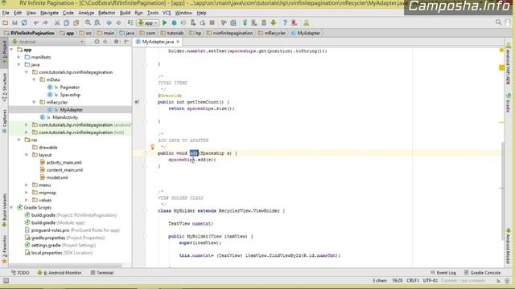Click the Stop square icon
The image size is (515, 289).
point(212,23)
